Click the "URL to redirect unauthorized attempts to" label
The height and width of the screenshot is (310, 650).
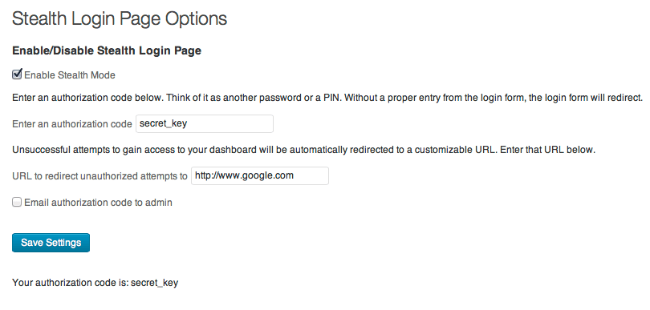(100, 176)
